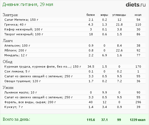
Task: Select the row 'Форель, все виды, сырая; 200 г'
Action: coord(74,102)
